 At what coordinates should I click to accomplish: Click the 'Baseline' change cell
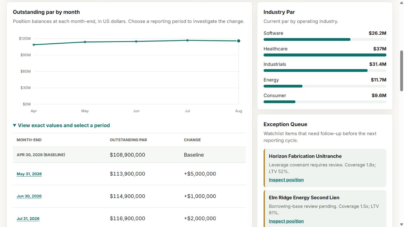[x=194, y=155]
